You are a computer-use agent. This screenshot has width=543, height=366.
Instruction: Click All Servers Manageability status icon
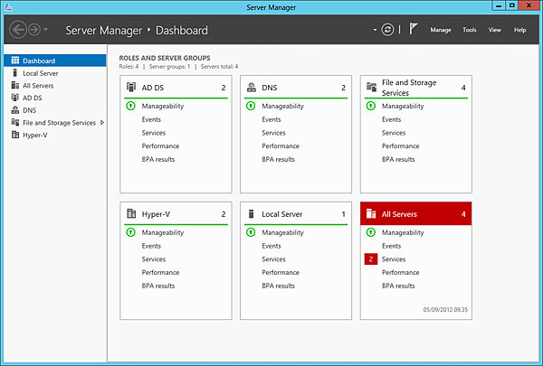click(x=370, y=232)
